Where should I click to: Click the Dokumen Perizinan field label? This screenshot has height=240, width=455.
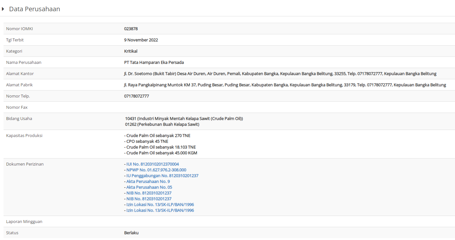[x=25, y=164]
